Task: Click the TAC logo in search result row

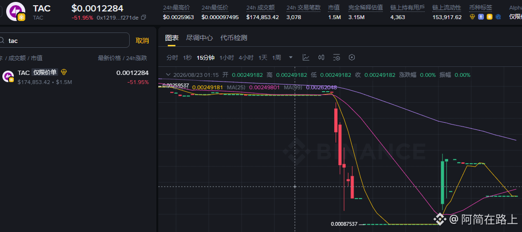Action: click(x=8, y=76)
